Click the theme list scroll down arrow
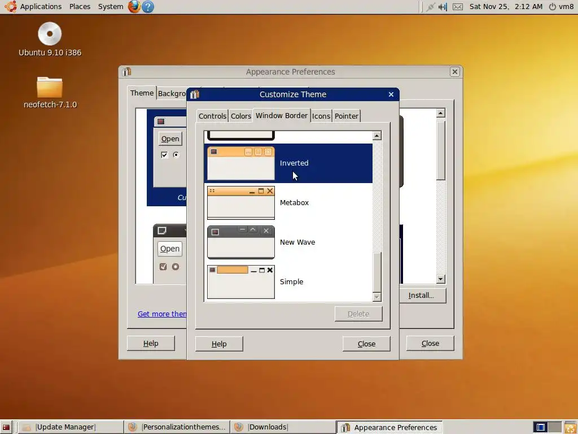Image resolution: width=578 pixels, height=434 pixels. 440,279
